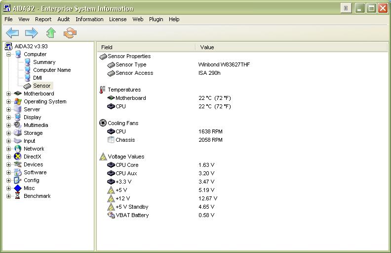Click the Value column header
Viewport: 391px width, 253px height.
click(292, 47)
